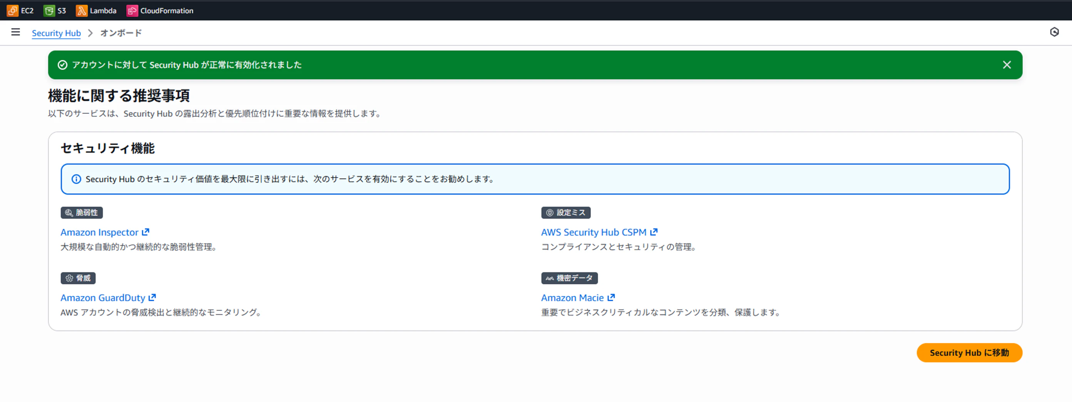Viewport: 1072px width, 402px height.
Task: Open the S3 service shortcut icon
Action: click(x=49, y=10)
